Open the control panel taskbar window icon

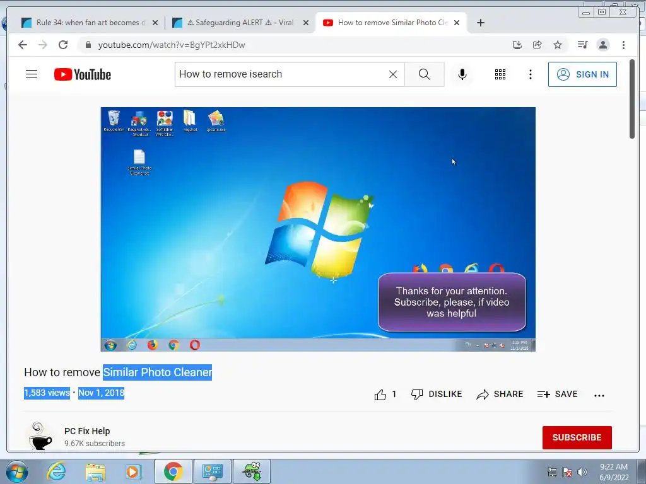pyautogui.click(x=212, y=471)
